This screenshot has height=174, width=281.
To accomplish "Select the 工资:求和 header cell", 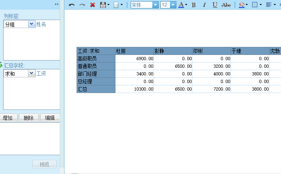I will point(96,51).
